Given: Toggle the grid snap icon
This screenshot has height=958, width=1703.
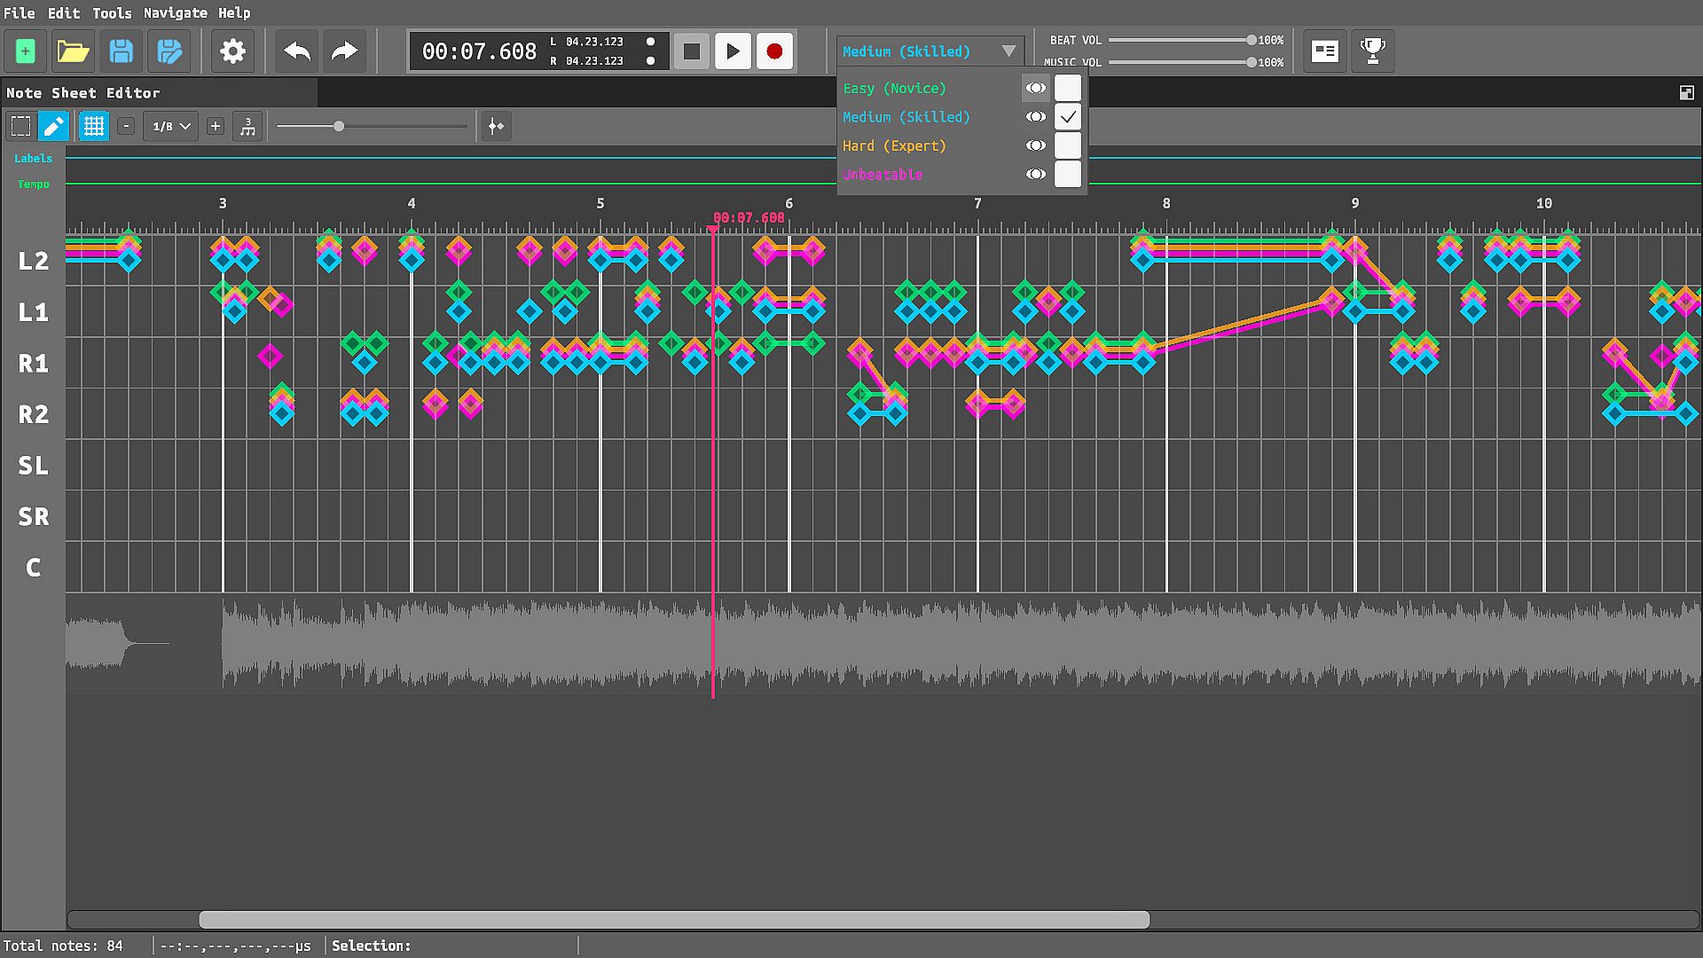Looking at the screenshot, I should [93, 127].
